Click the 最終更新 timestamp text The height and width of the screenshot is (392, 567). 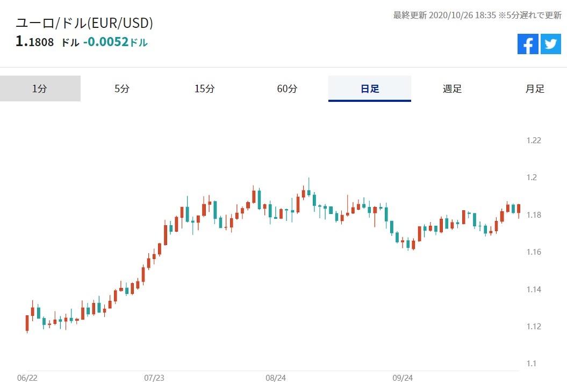tap(477, 15)
